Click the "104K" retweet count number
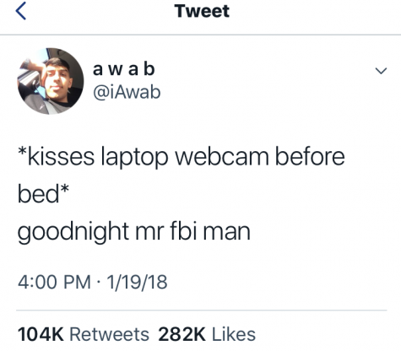 click(x=41, y=334)
